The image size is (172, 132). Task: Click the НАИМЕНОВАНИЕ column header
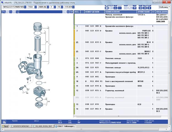coord(121,12)
